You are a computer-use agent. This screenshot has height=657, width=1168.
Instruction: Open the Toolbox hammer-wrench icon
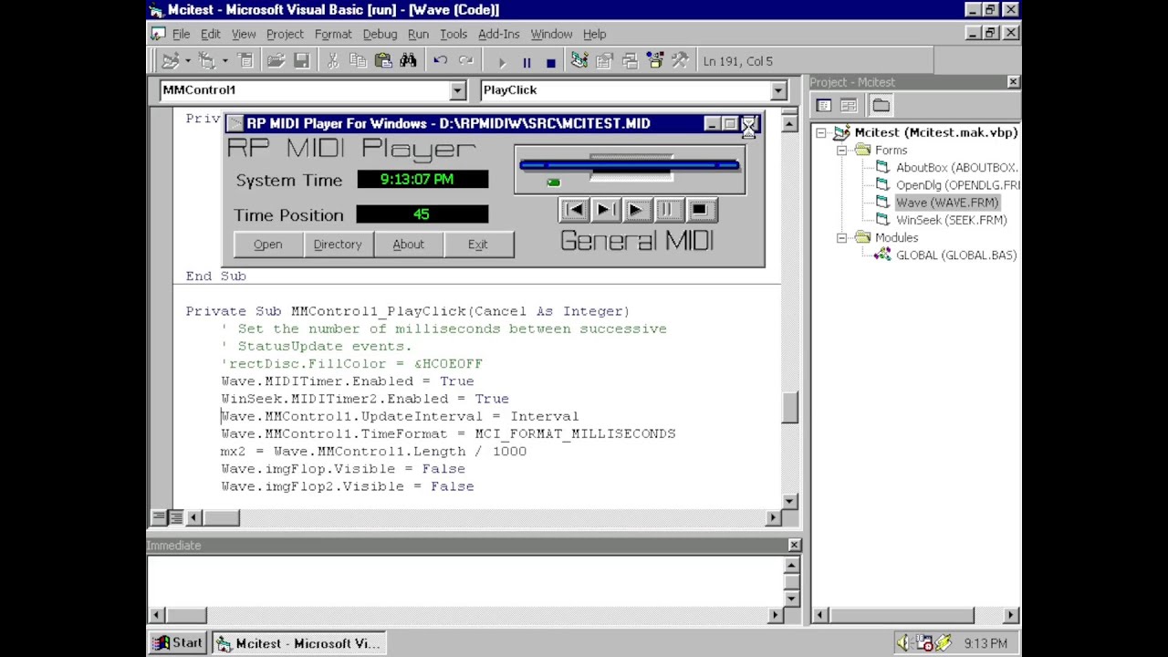pyautogui.click(x=680, y=61)
